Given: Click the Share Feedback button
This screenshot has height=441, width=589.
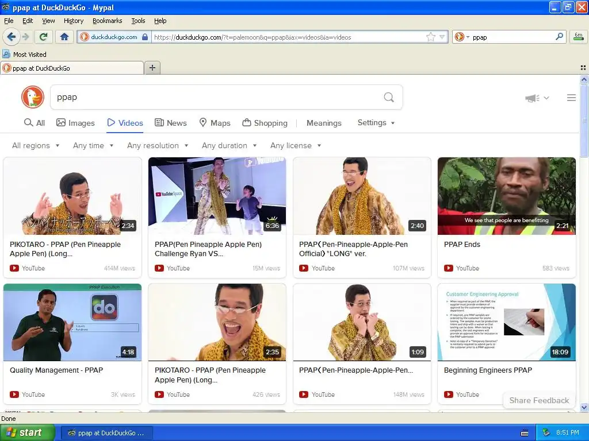Looking at the screenshot, I should coord(538,400).
